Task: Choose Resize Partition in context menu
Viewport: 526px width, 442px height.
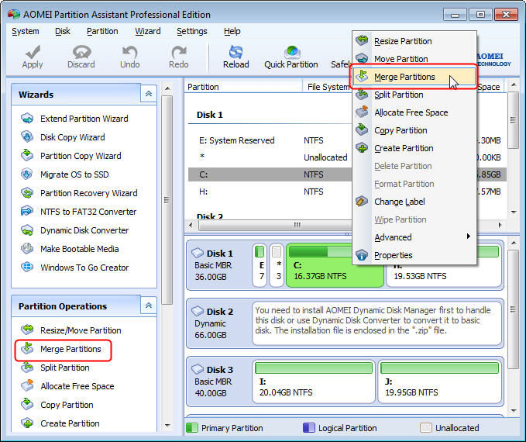Action: point(414,41)
